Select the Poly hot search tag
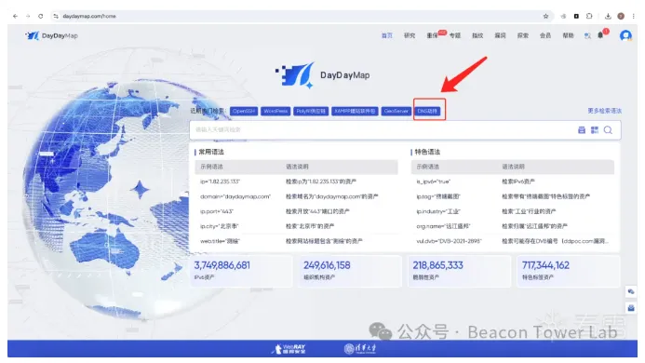Viewport: 645px width, 363px height. (311, 111)
